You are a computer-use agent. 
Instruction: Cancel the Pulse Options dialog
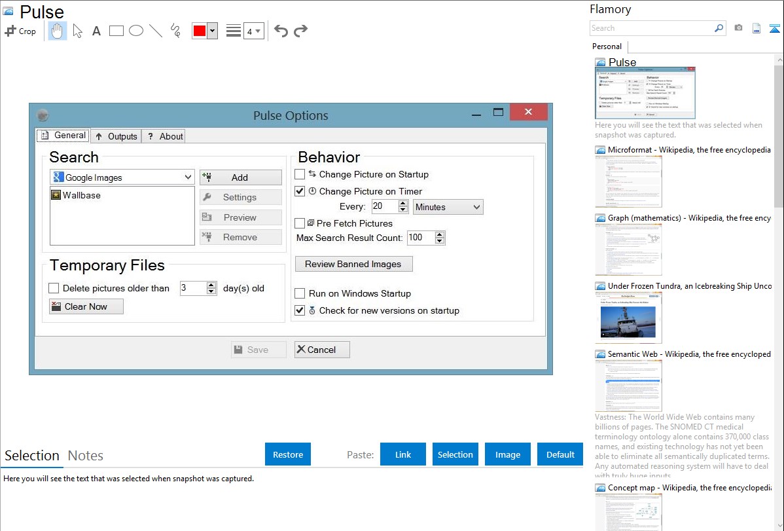(322, 350)
